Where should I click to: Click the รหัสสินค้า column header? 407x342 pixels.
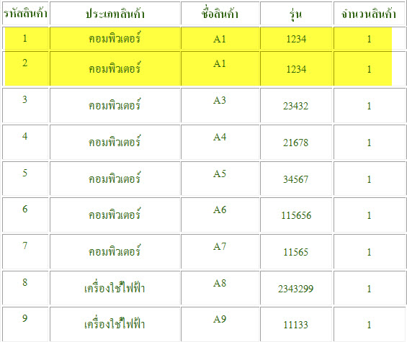[x=25, y=14]
